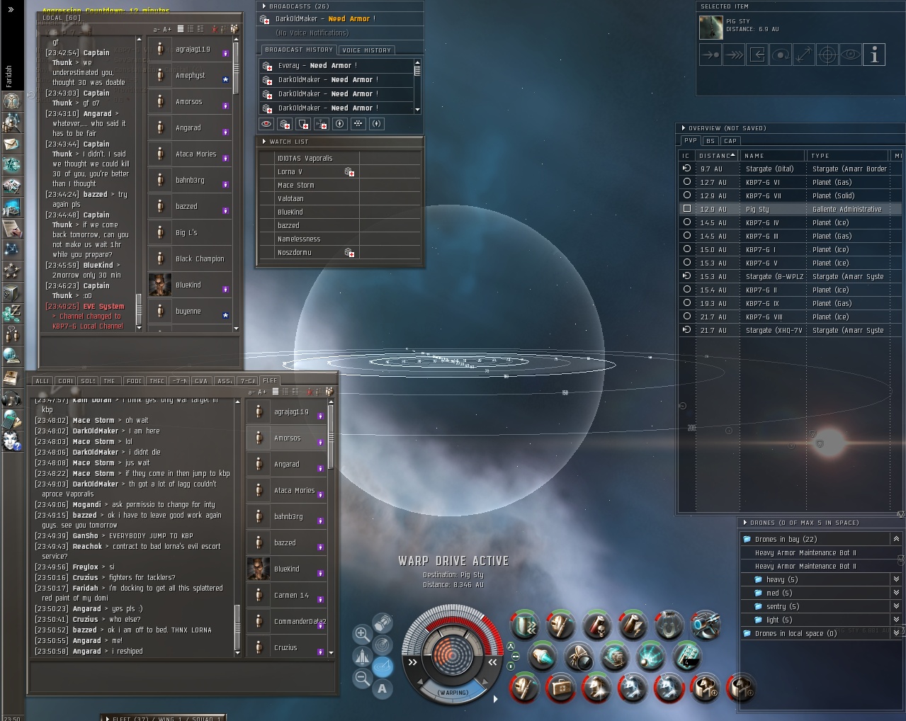
Task: Zoom out with the HUD magnifier minus
Action: (x=362, y=678)
